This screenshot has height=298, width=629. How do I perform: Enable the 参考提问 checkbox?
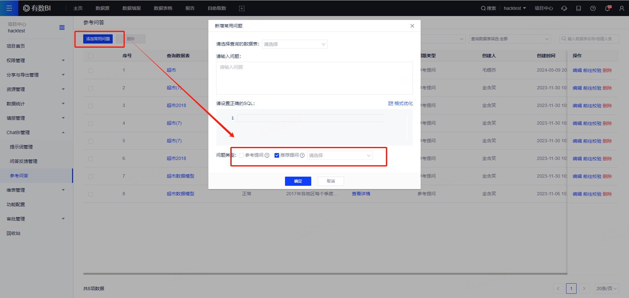(x=241, y=155)
